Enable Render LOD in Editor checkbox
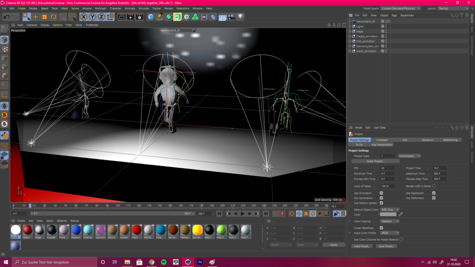 coord(434,186)
